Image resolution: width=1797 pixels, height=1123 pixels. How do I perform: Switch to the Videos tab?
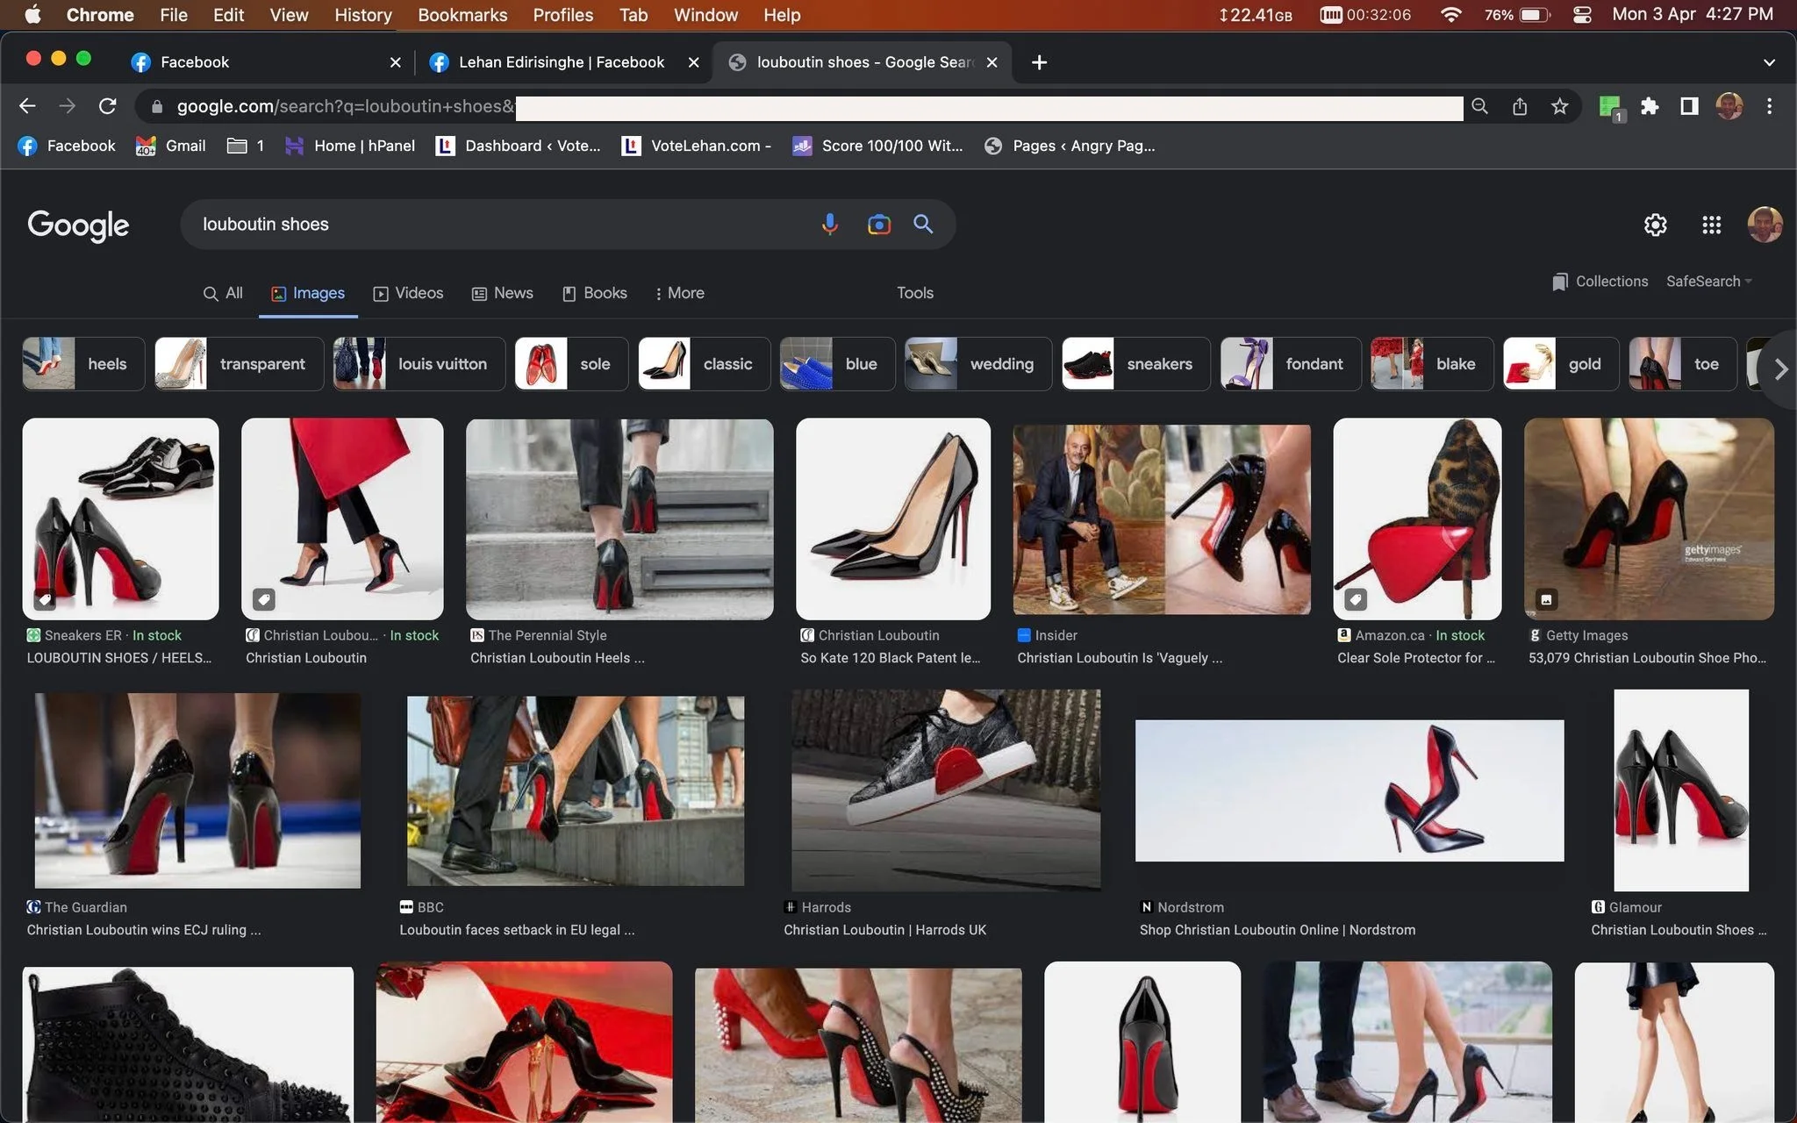[408, 293]
